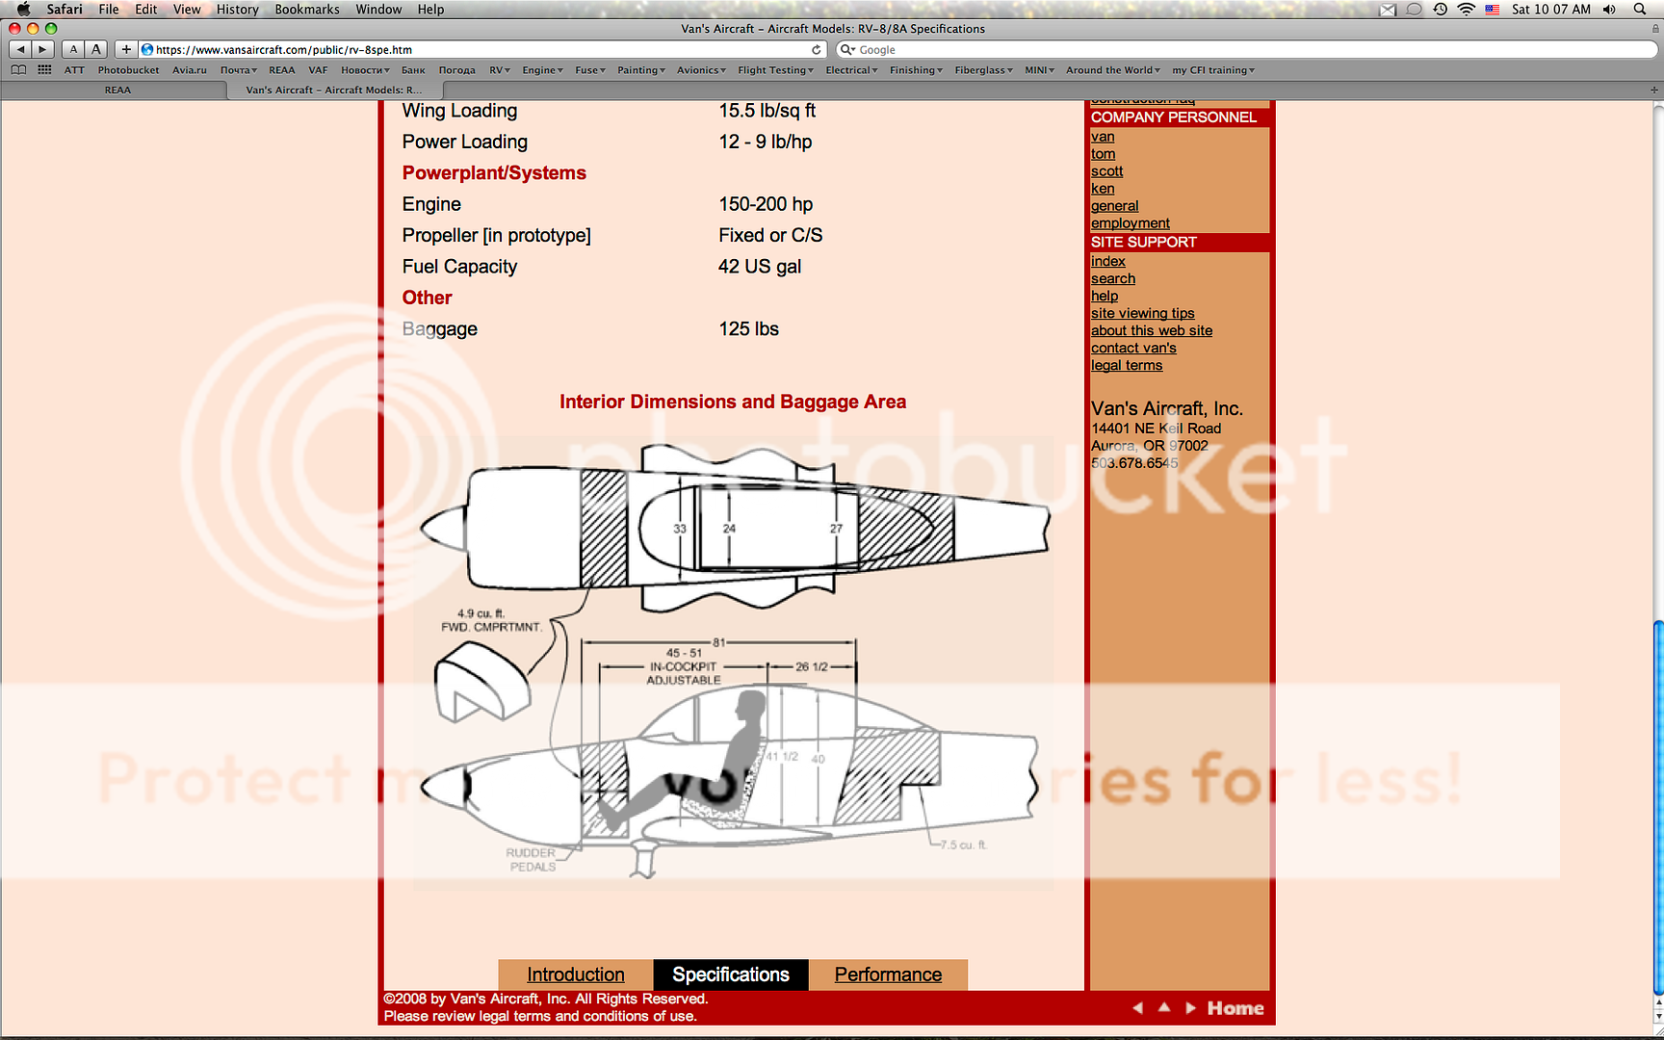The image size is (1664, 1040).
Task: Open the Apple menu
Action: pos(24,9)
